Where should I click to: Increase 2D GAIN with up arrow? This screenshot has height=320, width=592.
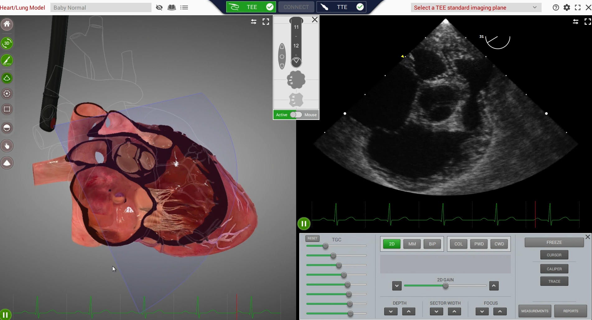click(494, 286)
